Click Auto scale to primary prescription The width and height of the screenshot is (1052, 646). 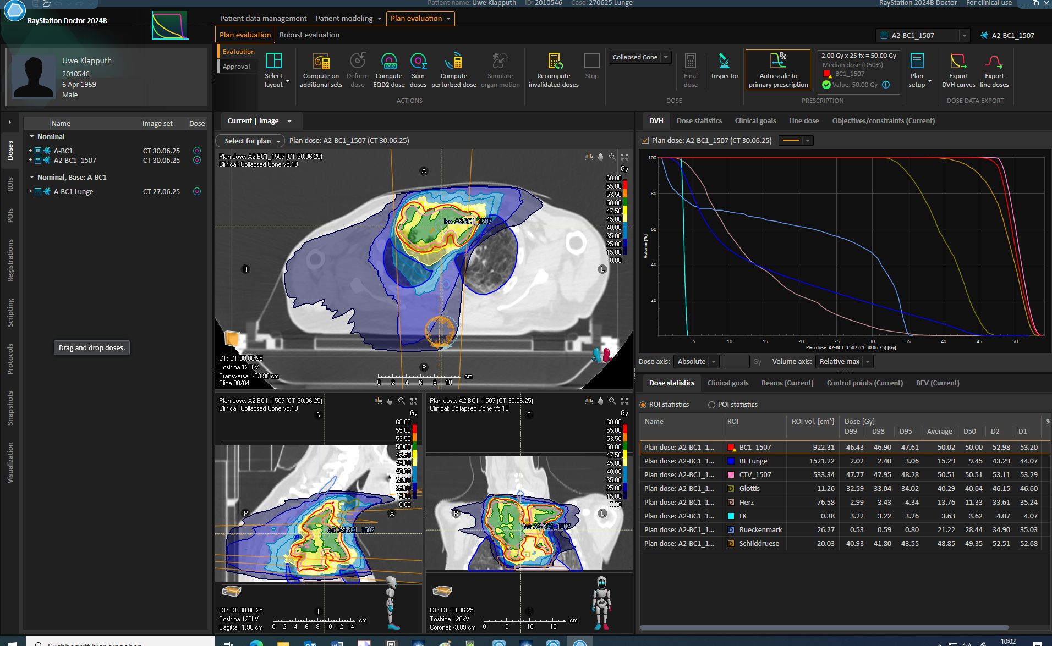[x=778, y=69]
